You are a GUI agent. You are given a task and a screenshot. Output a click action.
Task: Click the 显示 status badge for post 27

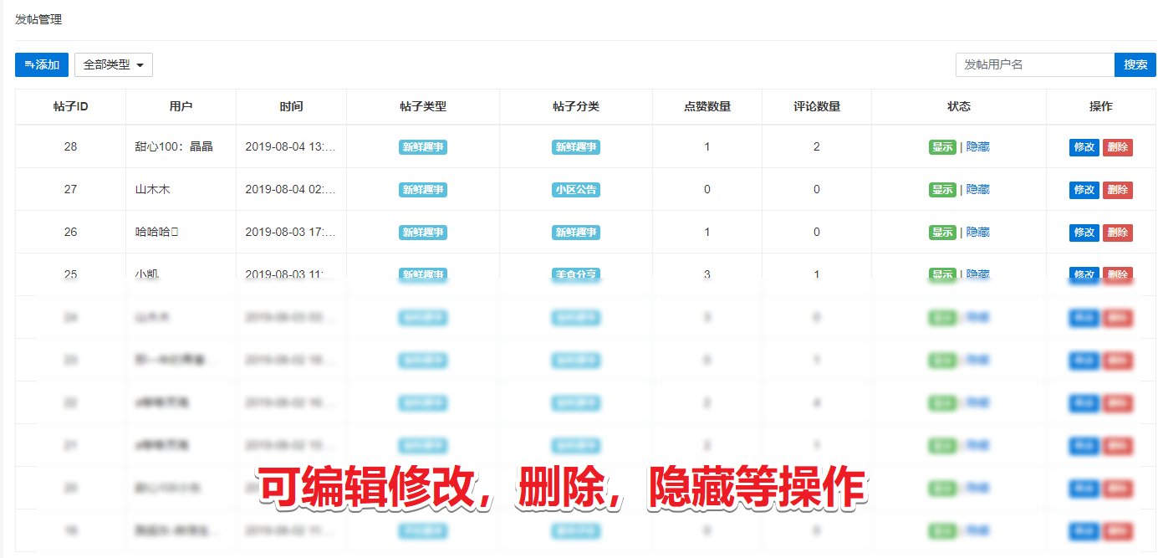pos(942,190)
